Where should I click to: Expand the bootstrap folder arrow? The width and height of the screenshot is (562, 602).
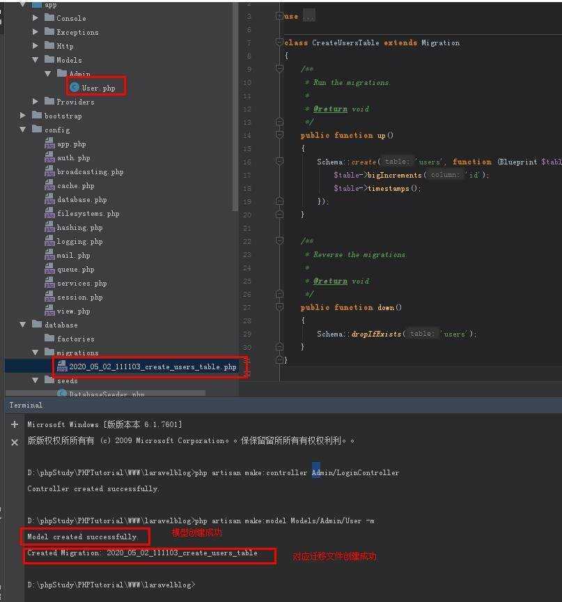(23, 115)
